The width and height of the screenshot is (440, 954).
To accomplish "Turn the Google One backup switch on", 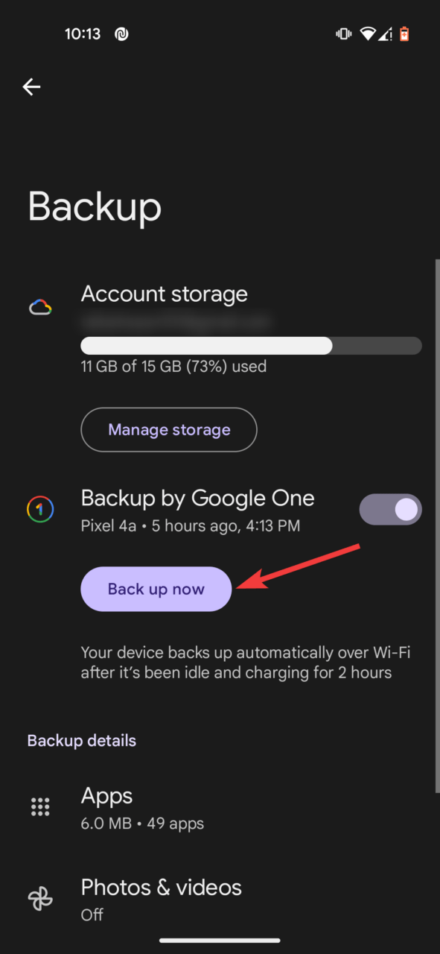I will 390,509.
